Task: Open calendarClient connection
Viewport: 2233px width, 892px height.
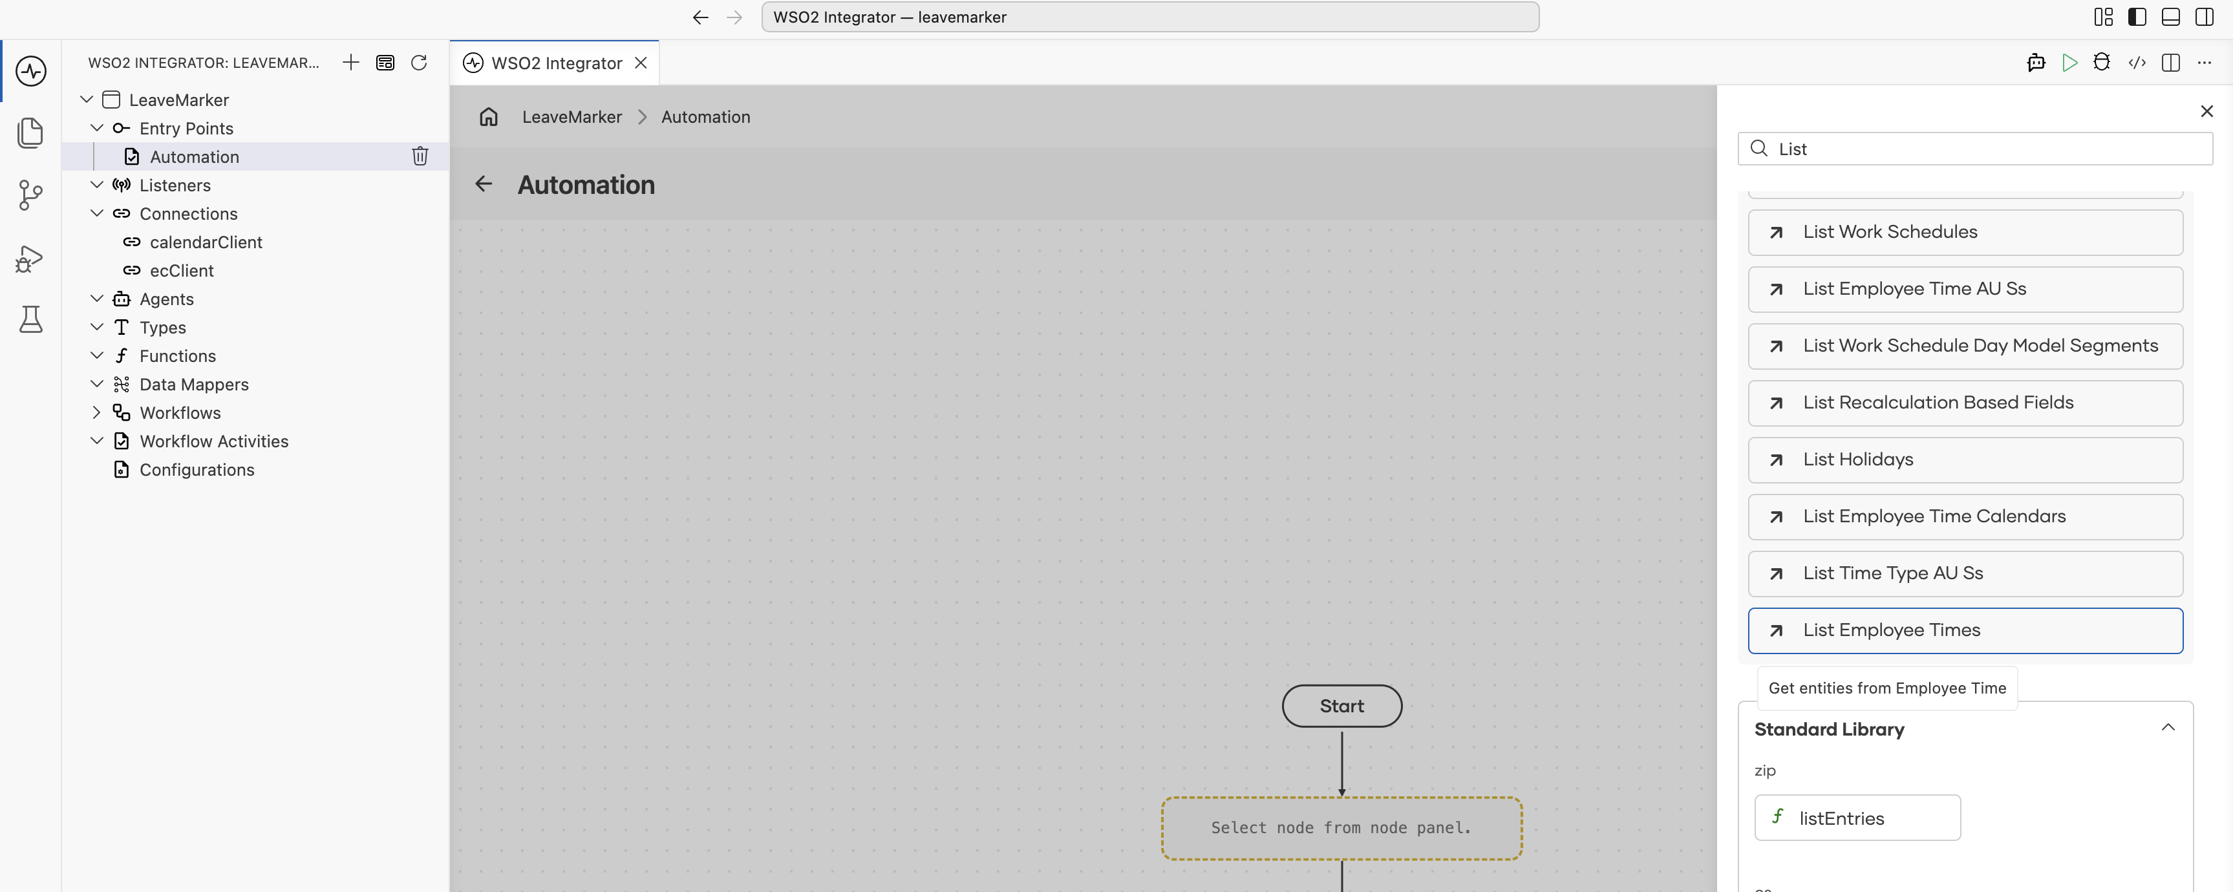Action: 206,242
